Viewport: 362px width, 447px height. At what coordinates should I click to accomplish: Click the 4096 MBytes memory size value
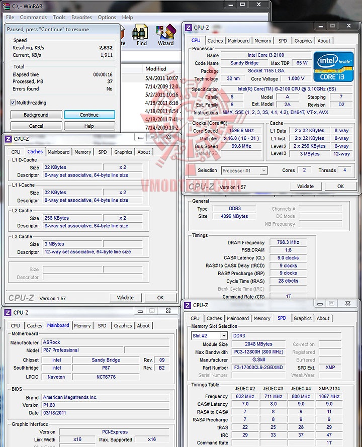(234, 216)
